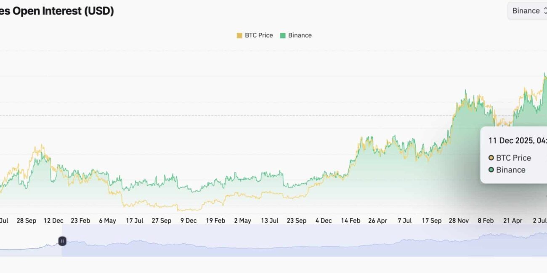The width and height of the screenshot is (547, 273).
Task: Click the 11 Dec 2025 tooltip date
Action: [x=518, y=141]
